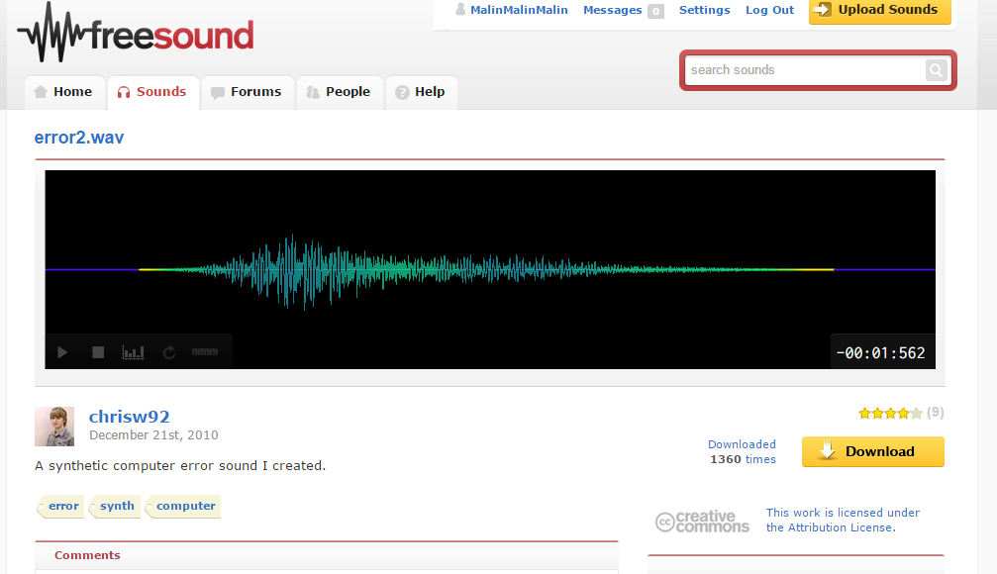Click the user silhouette icon beside MalinMalinMalin
Screen dimensions: 997x574
(459, 9)
